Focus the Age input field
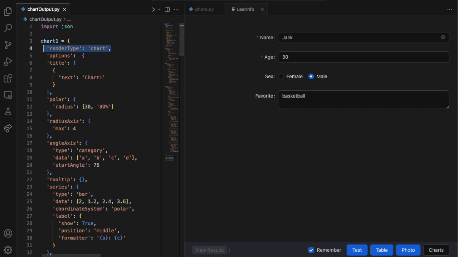458x257 pixels. [x=364, y=57]
